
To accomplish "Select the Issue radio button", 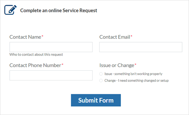I will tap(101, 74).
